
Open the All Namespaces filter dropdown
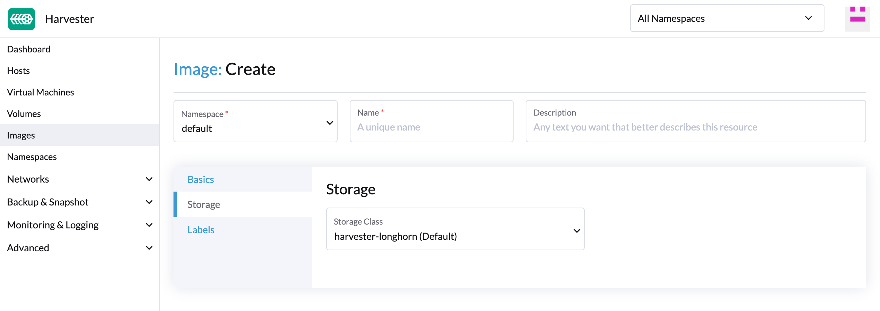(727, 18)
